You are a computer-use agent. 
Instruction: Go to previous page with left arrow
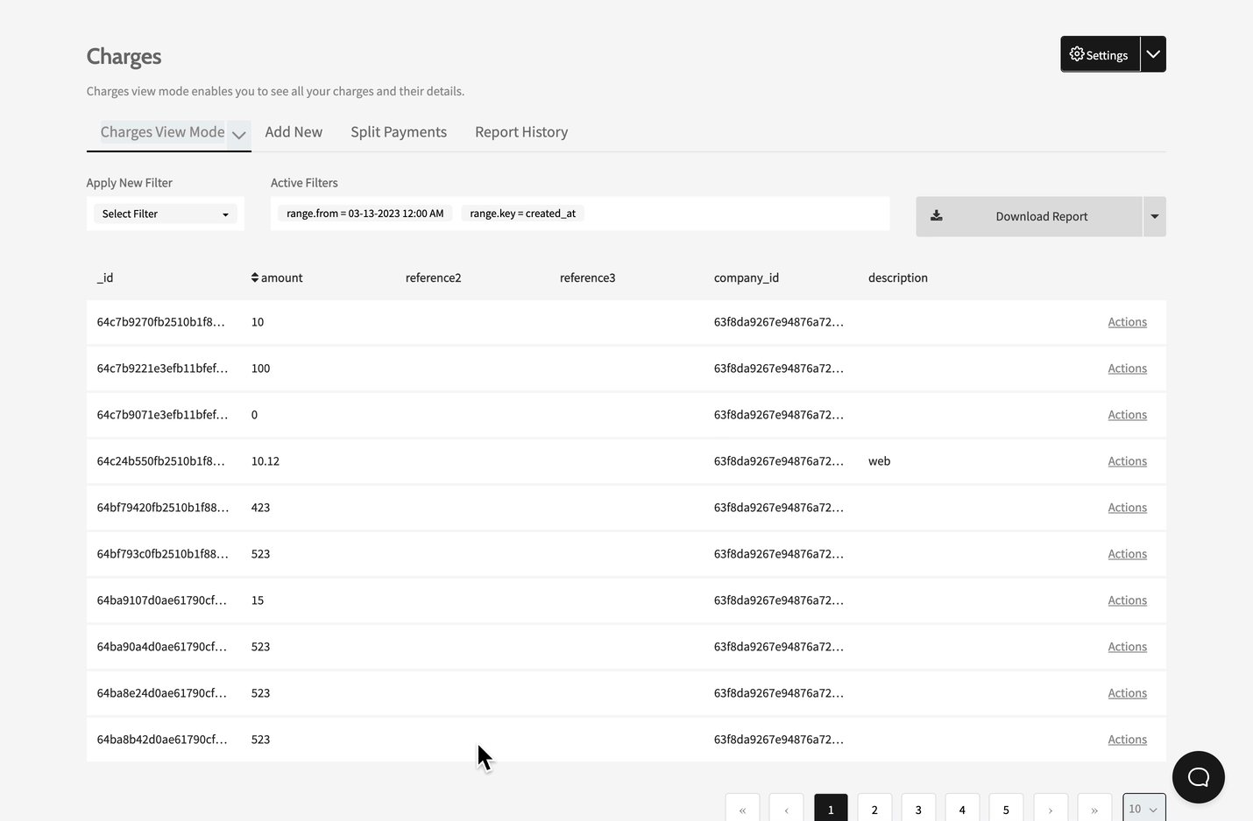click(x=786, y=810)
